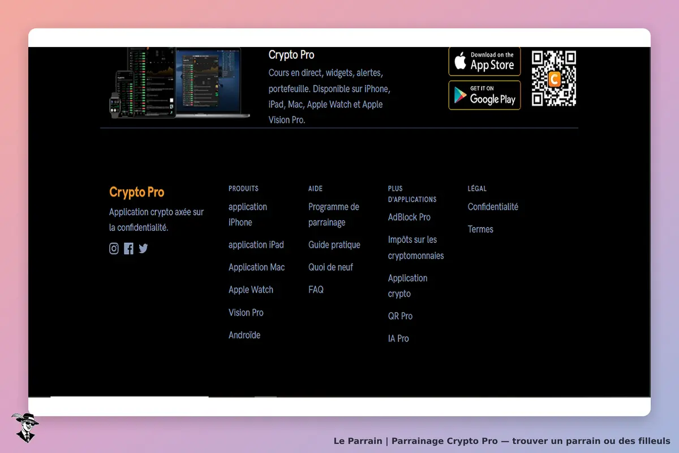Click the orange Crypto Pro footer logo
679x453 pixels.
coord(137,192)
